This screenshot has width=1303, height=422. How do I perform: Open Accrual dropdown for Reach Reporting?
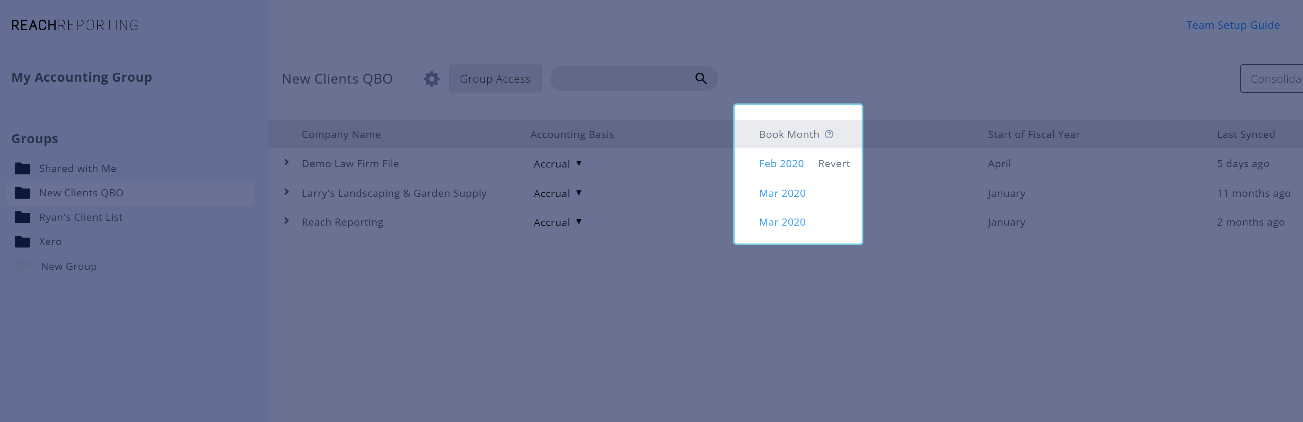557,222
